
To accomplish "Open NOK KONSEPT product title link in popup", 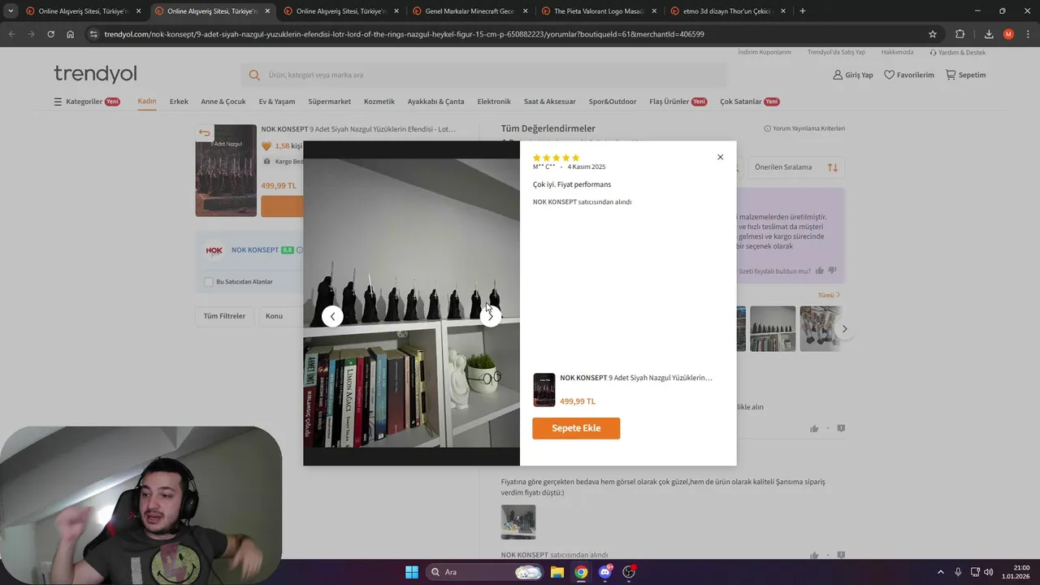I will (x=636, y=378).
